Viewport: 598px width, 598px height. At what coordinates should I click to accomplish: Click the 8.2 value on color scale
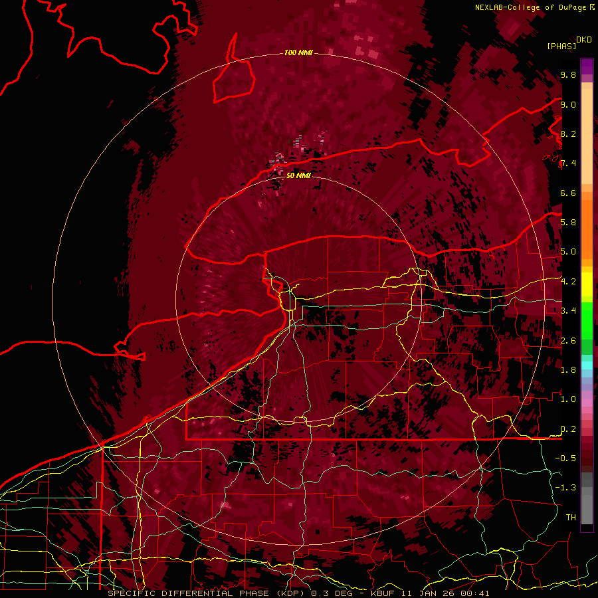point(568,134)
